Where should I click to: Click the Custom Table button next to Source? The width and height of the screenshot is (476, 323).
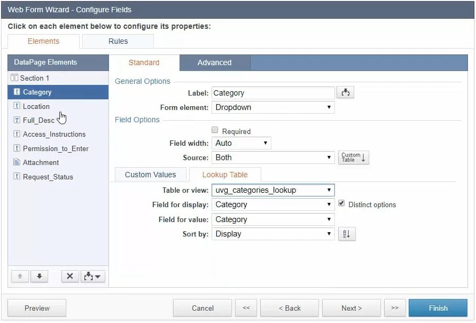tap(354, 157)
